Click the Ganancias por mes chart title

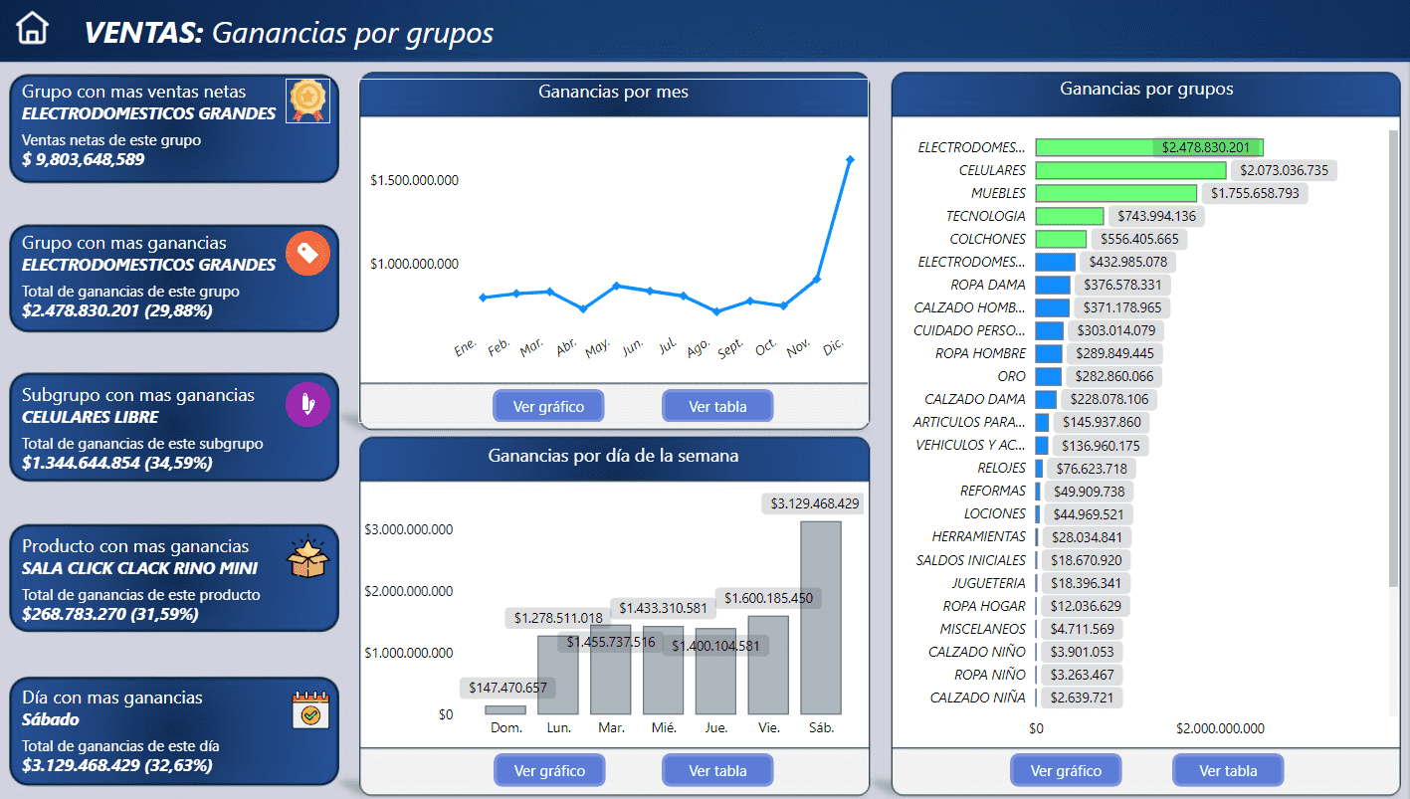[x=613, y=92]
